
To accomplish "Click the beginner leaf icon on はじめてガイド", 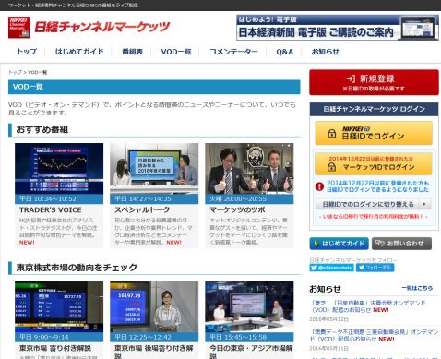I will point(316,244).
